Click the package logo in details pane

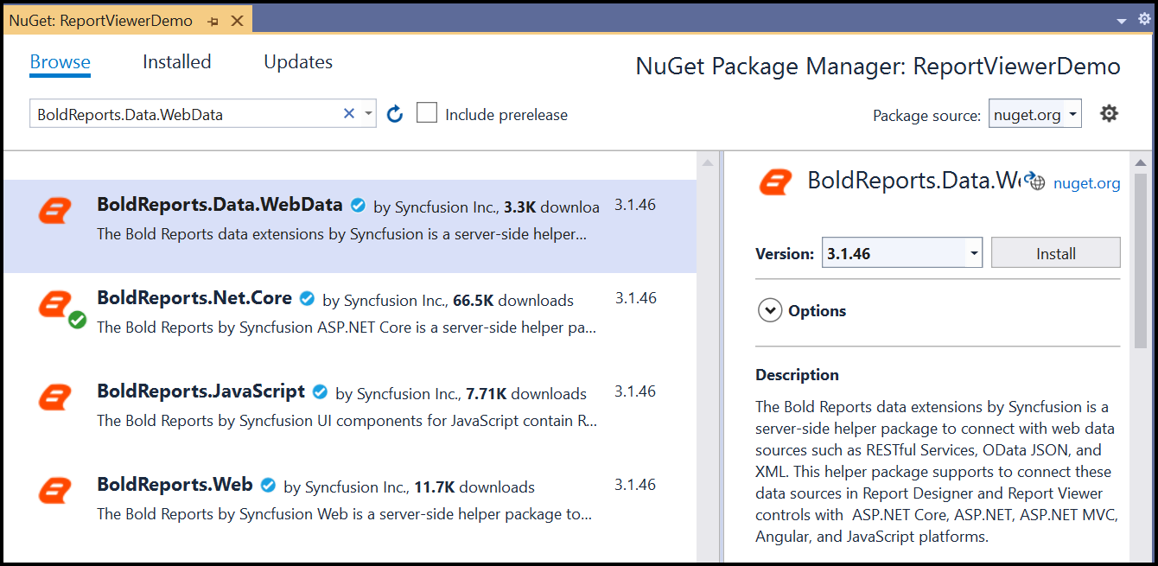pos(775,182)
